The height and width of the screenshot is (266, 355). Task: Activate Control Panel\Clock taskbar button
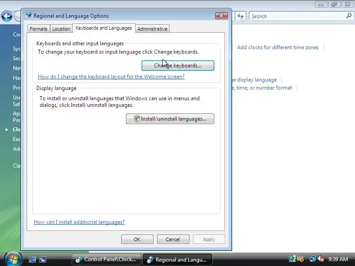point(106,259)
